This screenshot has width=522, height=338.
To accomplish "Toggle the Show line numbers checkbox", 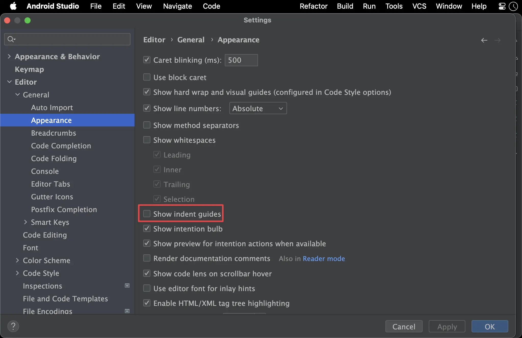I will pos(147,108).
